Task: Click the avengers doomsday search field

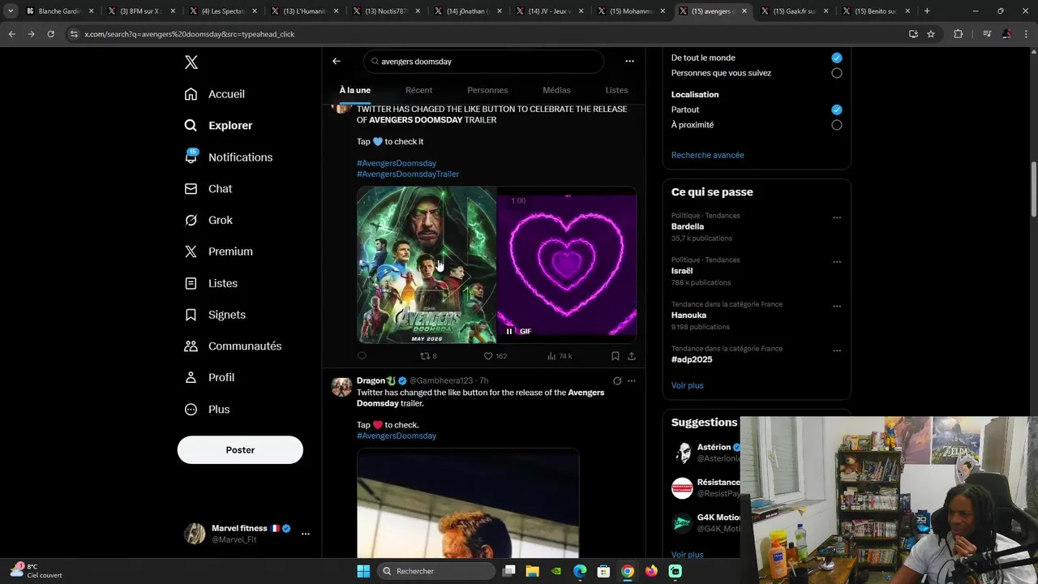Action: pos(484,62)
